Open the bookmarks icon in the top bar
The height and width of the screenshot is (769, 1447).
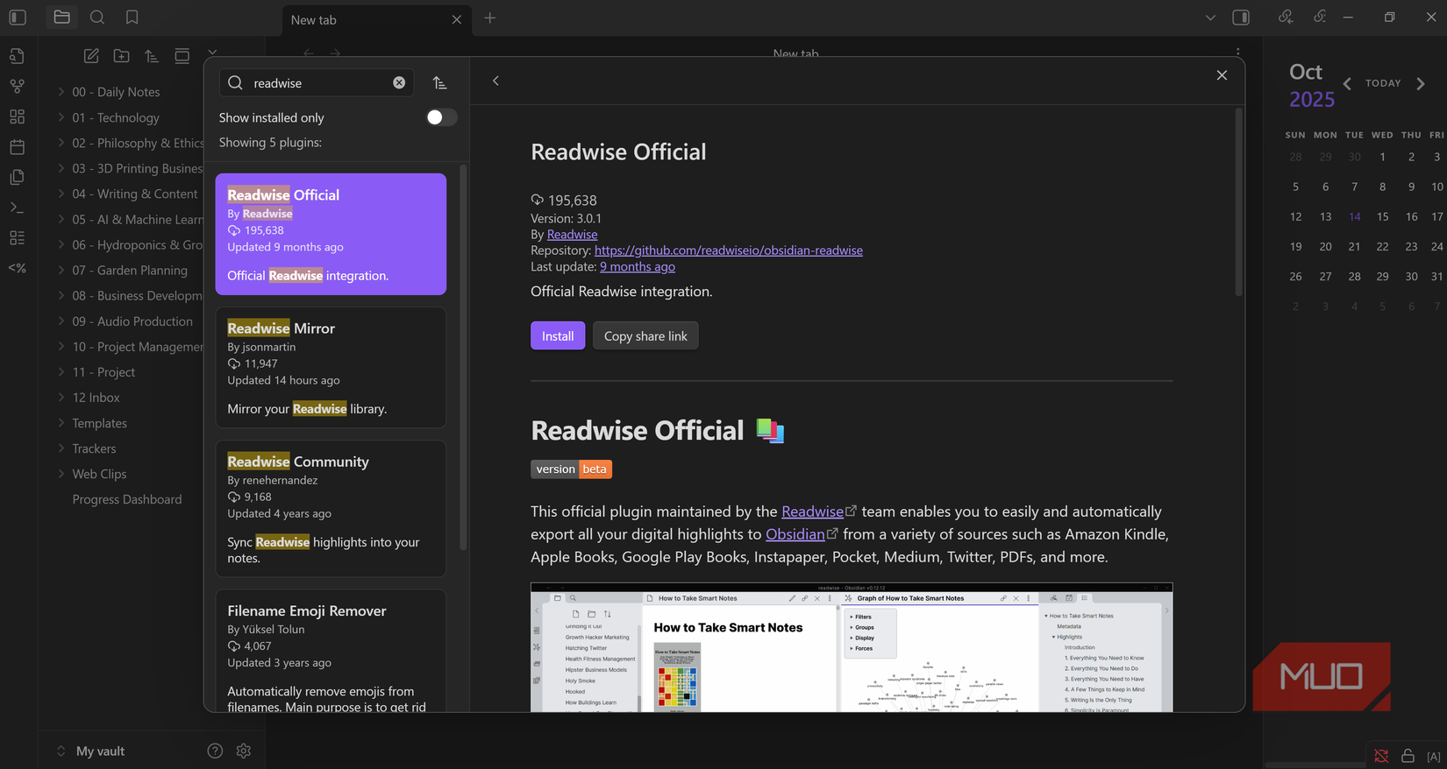(132, 18)
